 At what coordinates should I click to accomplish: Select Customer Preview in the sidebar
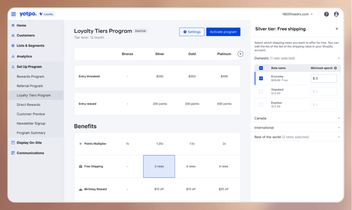[31, 114]
